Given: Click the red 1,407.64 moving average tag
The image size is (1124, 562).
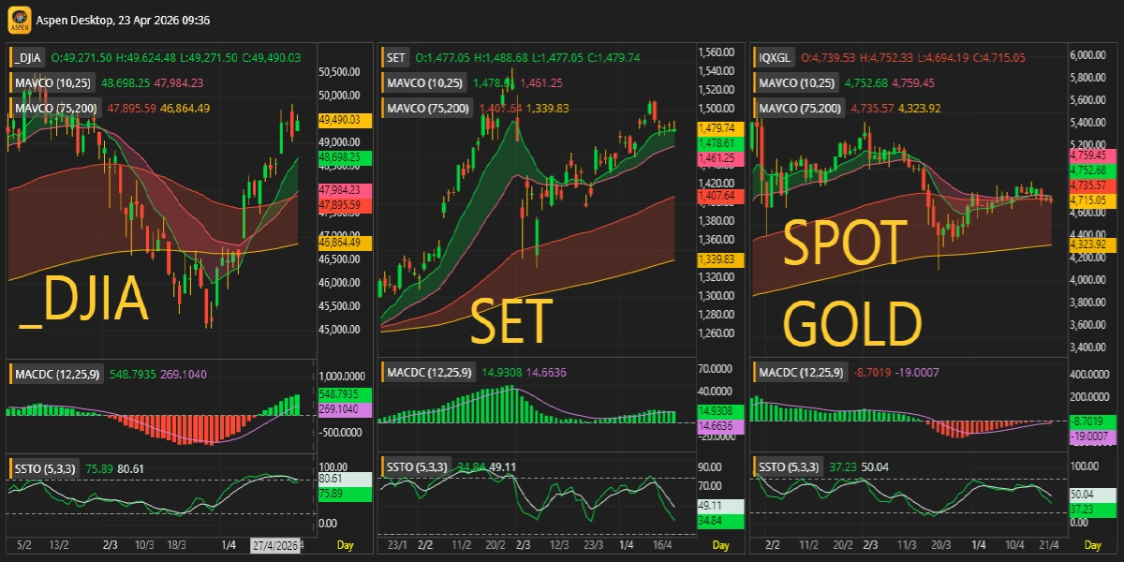Looking at the screenshot, I should coord(719,196).
